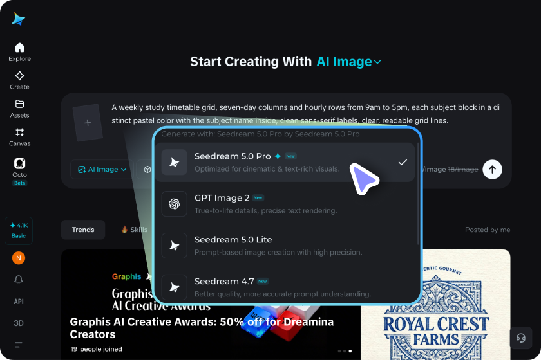Click 'Optimized for cinematic & text-rich visuals.' text
541x360 pixels.
point(267,169)
